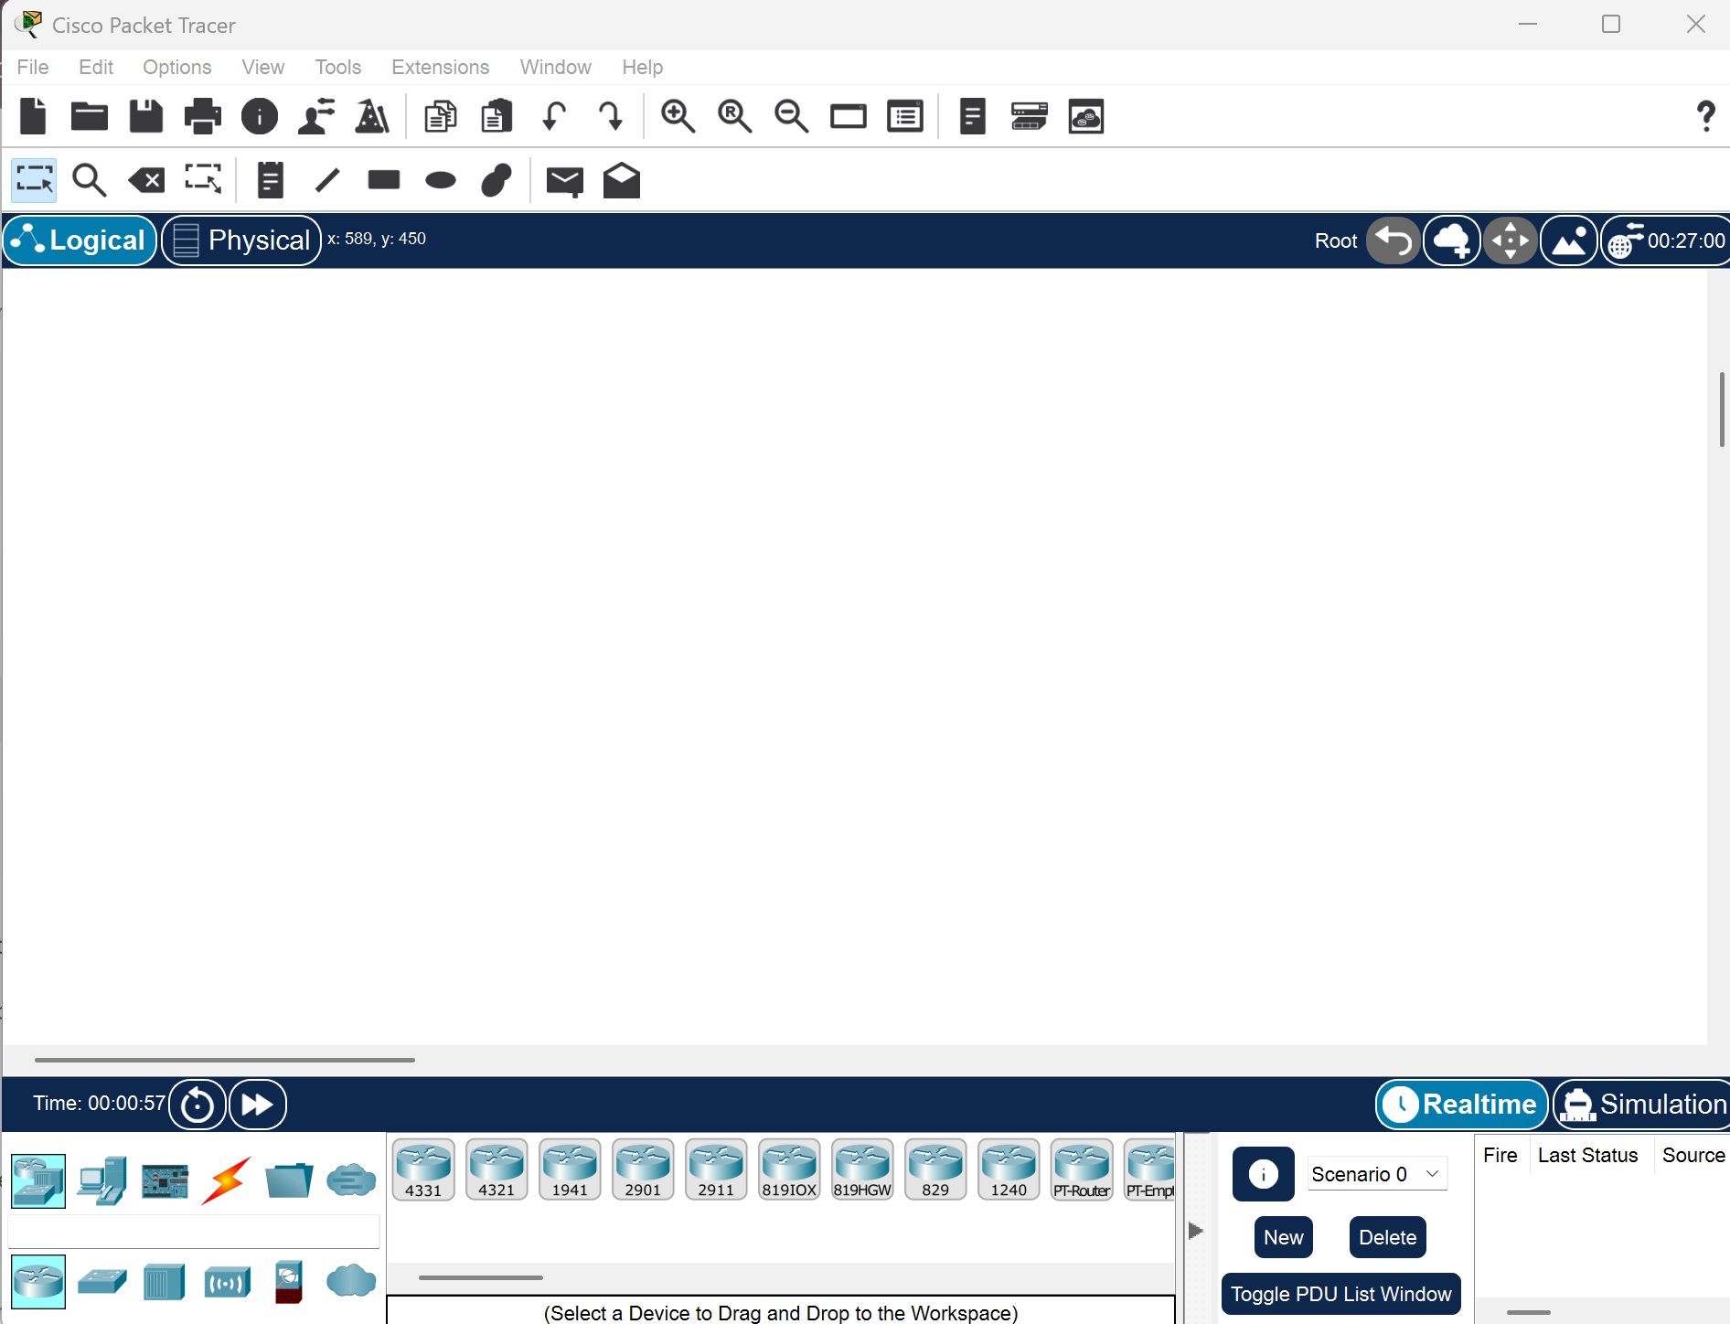Open the Scenario 0 dropdown
1730x1324 pixels.
pos(1377,1174)
